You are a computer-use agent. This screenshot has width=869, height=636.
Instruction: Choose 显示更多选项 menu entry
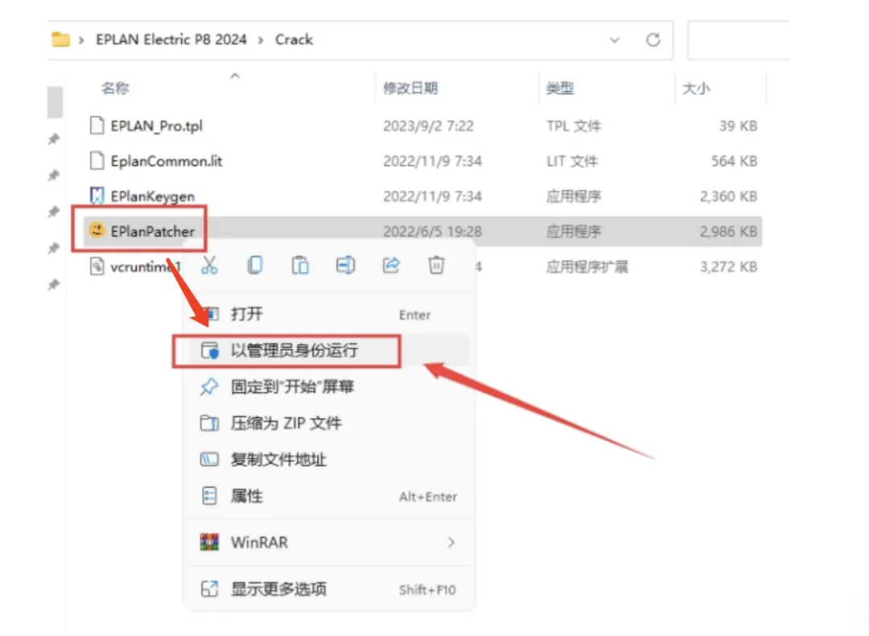[329, 589]
